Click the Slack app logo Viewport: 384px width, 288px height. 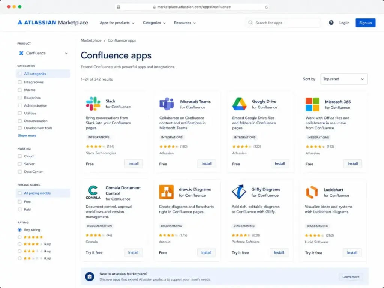coord(93,103)
